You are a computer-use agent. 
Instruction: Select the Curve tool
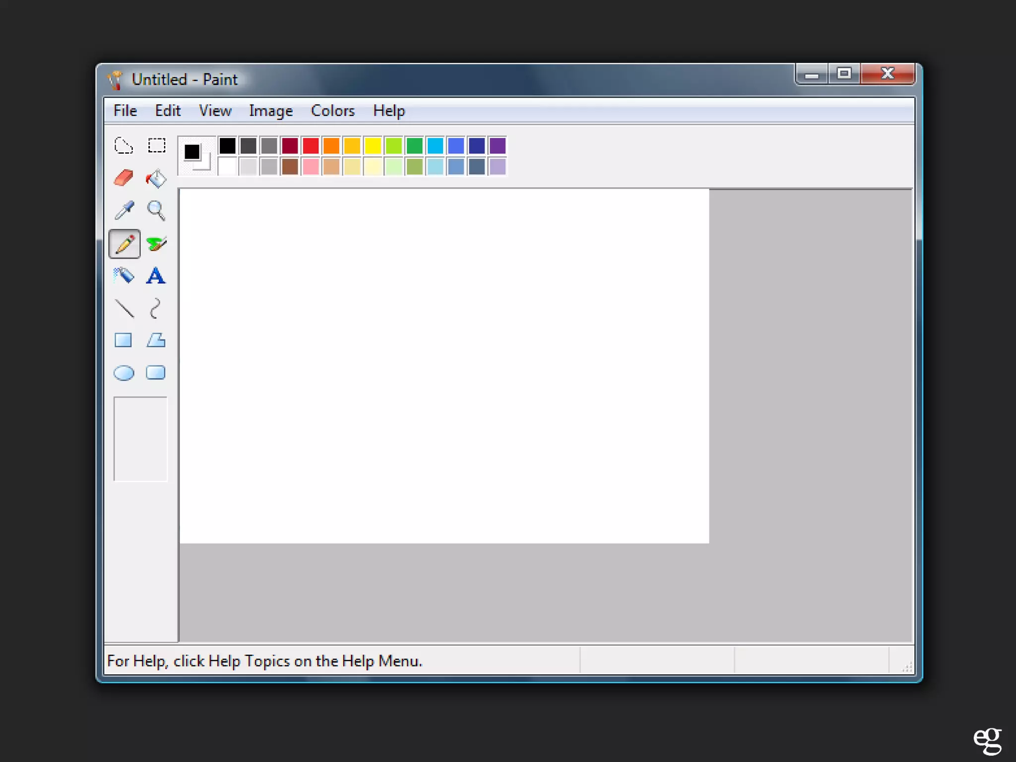point(156,308)
